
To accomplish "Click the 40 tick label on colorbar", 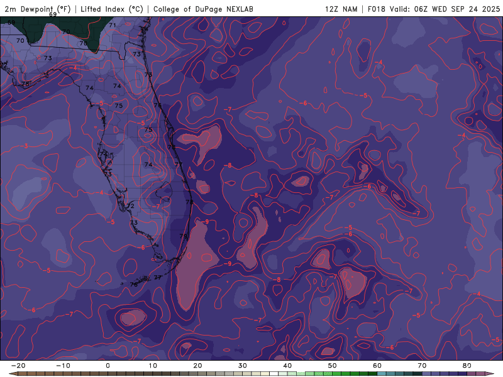I will (x=287, y=366).
